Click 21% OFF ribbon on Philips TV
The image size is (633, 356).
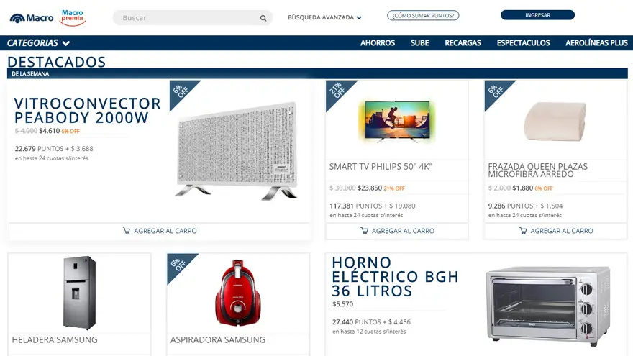(337, 91)
